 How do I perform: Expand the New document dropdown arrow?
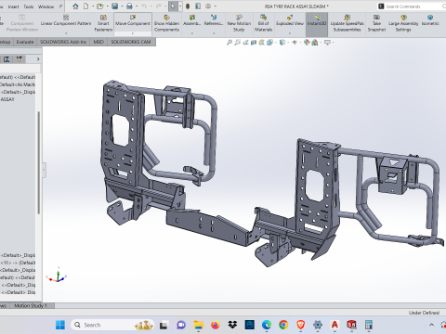(92, 6)
